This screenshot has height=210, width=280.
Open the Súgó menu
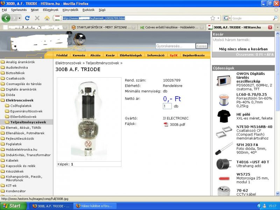pyautogui.click(x=102, y=10)
